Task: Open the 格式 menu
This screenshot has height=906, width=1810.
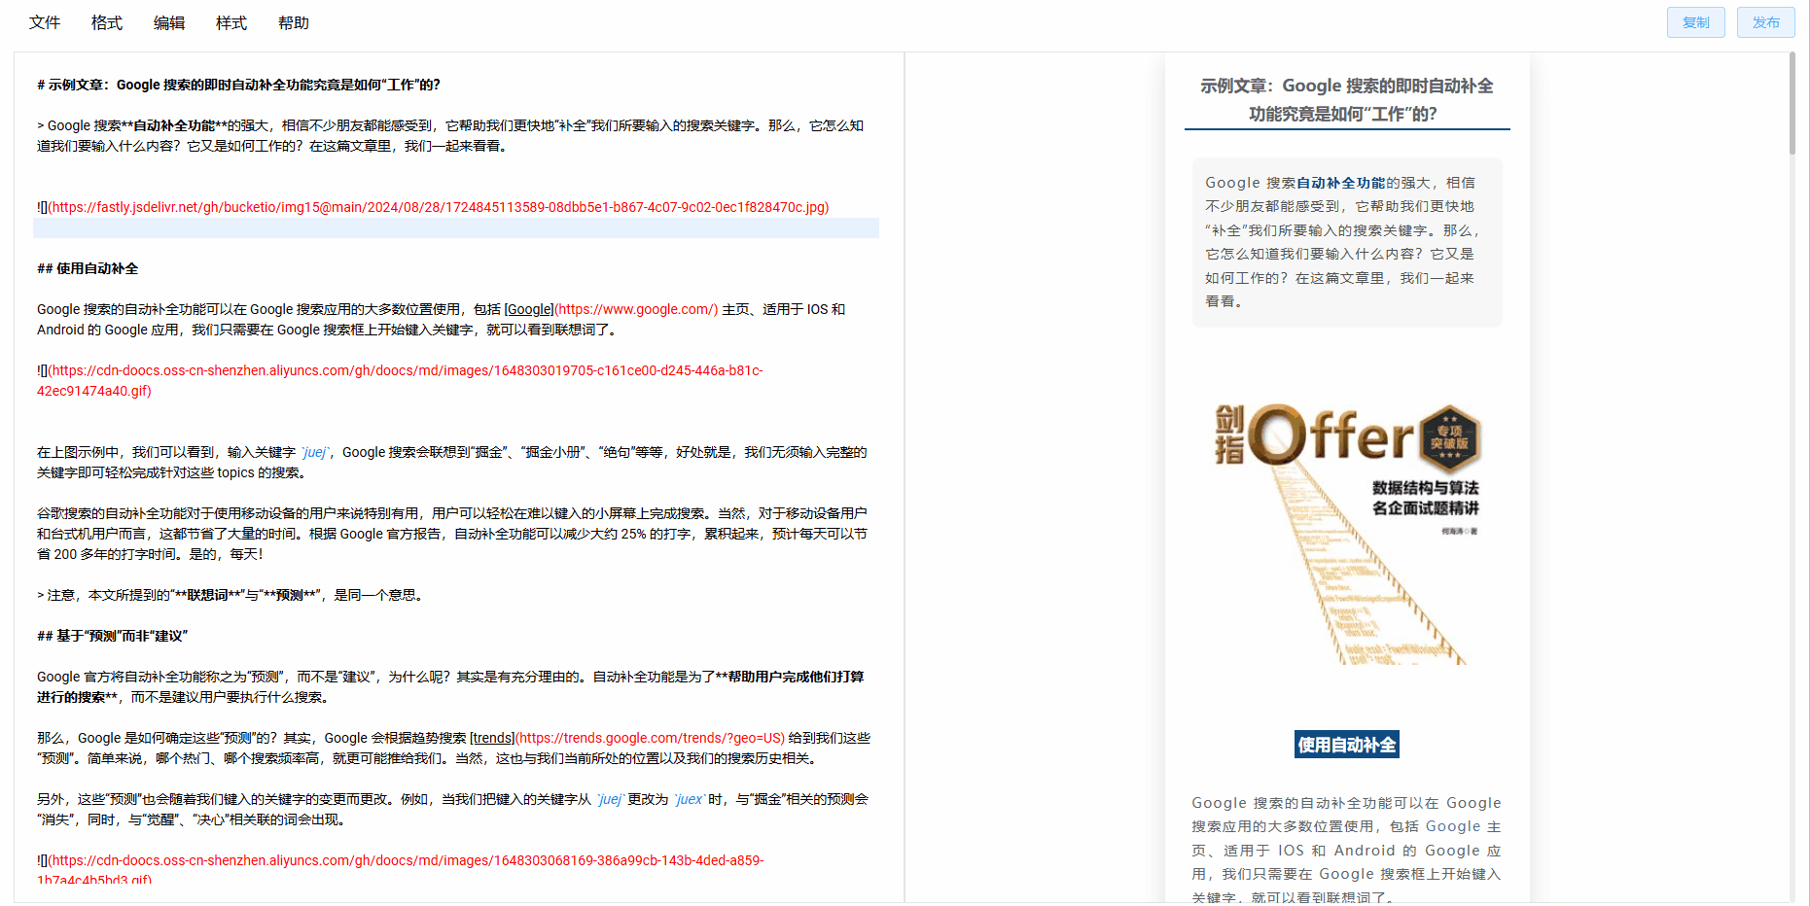Action: tap(107, 22)
